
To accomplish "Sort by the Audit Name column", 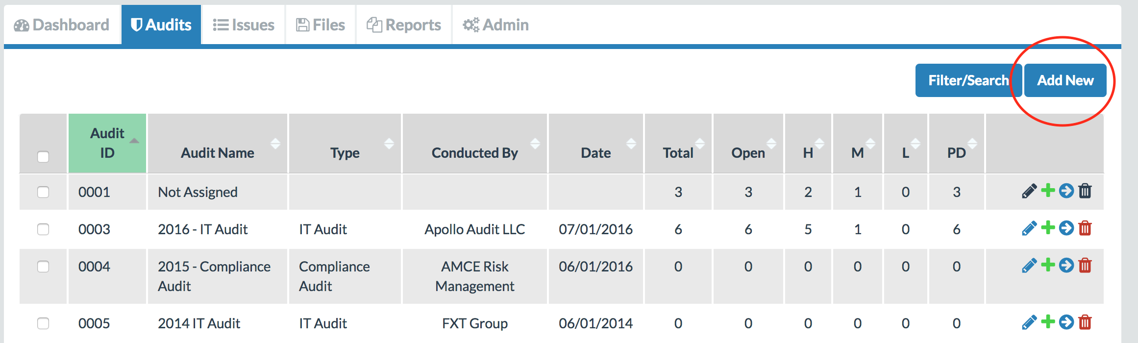I will [218, 143].
